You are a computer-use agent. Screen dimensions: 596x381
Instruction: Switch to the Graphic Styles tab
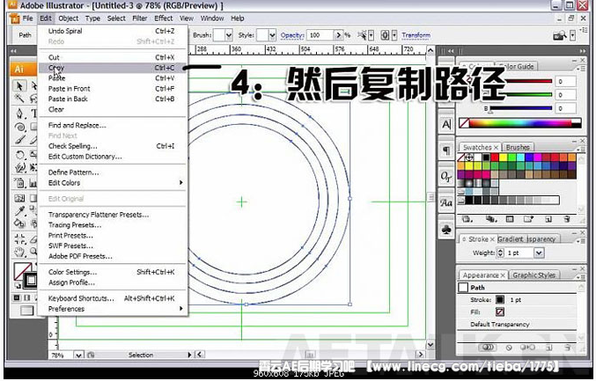point(533,275)
